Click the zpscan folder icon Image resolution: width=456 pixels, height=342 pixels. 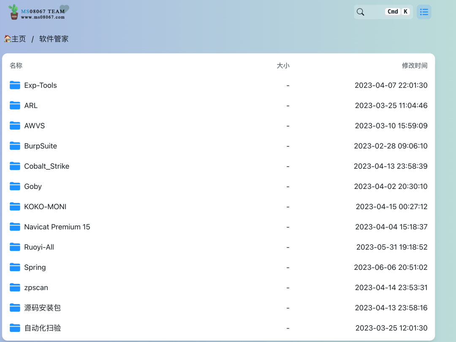pyautogui.click(x=15, y=287)
